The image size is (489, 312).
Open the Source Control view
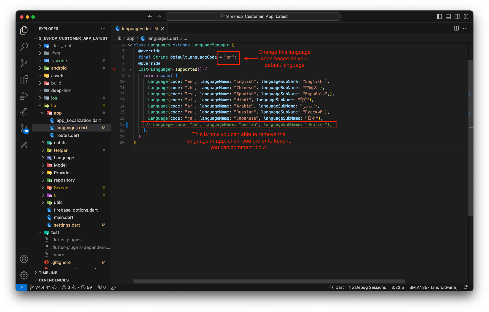coord(24,63)
